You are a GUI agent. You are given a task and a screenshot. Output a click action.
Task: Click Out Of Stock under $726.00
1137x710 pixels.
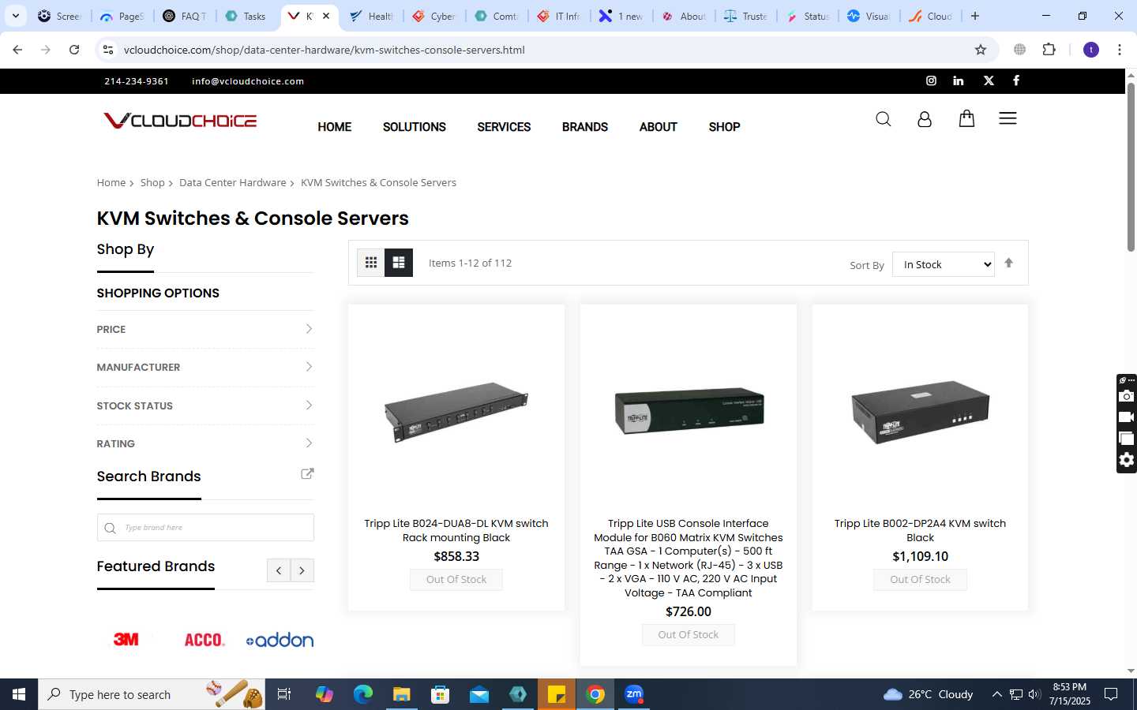tap(689, 635)
